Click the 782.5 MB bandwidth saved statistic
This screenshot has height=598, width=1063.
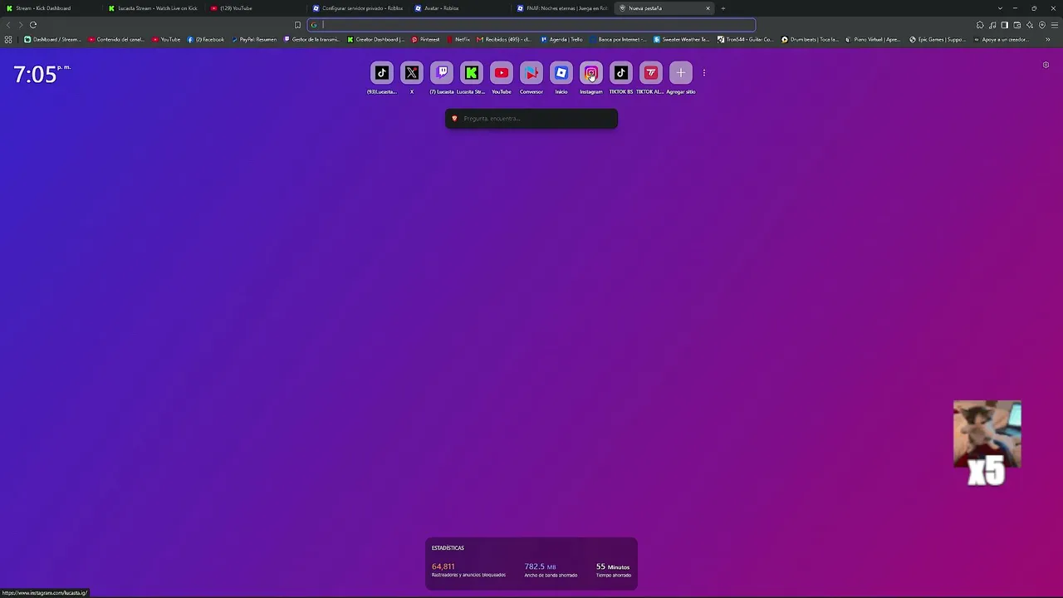(x=551, y=570)
